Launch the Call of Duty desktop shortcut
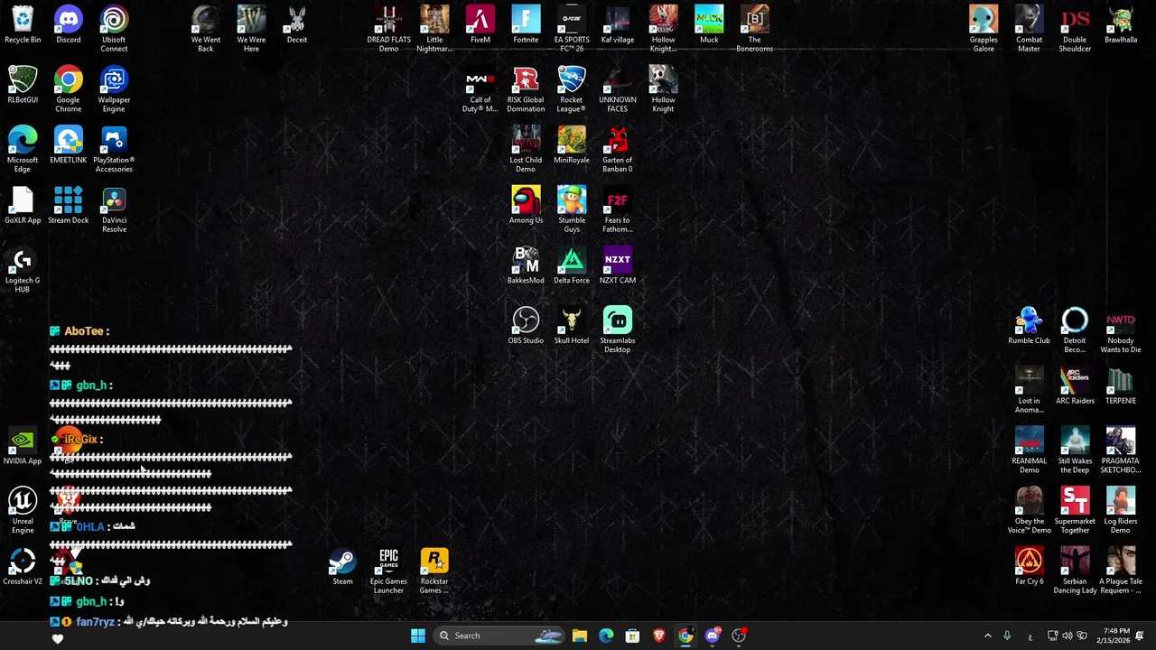 coord(480,89)
